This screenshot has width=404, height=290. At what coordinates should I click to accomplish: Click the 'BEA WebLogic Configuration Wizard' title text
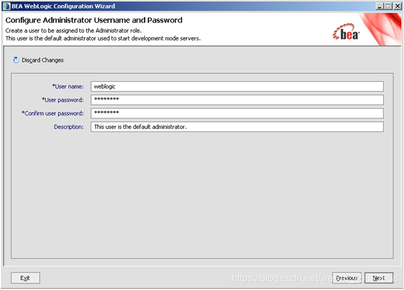(x=63, y=6)
